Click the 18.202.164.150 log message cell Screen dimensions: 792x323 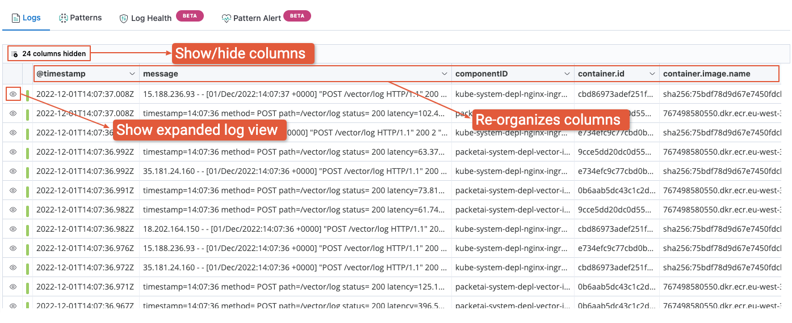tap(294, 229)
